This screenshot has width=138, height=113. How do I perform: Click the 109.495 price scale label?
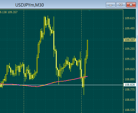pyautogui.click(x=130, y=28)
